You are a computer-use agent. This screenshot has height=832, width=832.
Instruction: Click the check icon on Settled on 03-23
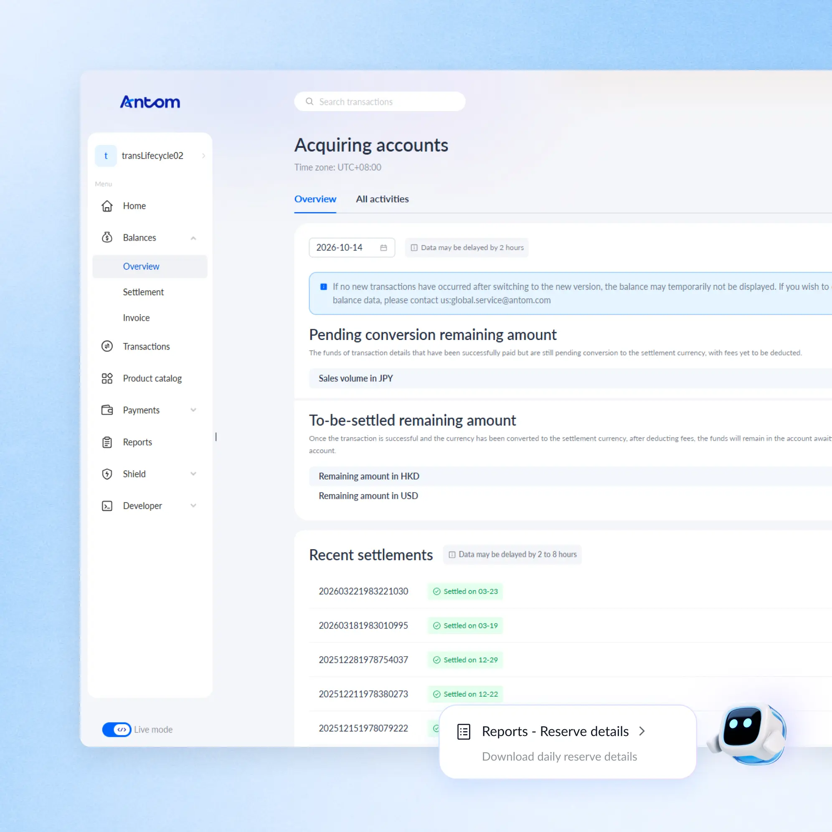436,591
